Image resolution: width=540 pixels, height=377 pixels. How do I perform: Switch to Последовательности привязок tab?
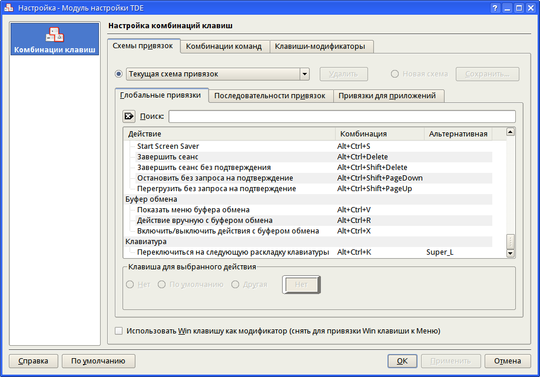click(270, 96)
